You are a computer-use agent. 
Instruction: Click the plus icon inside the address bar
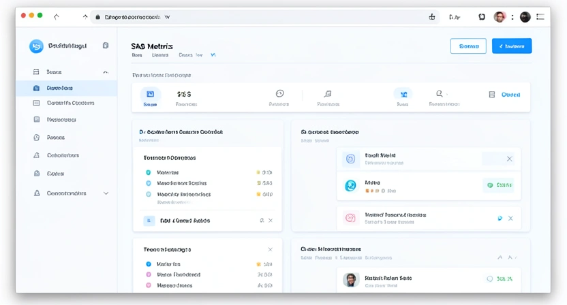pyautogui.click(x=432, y=17)
